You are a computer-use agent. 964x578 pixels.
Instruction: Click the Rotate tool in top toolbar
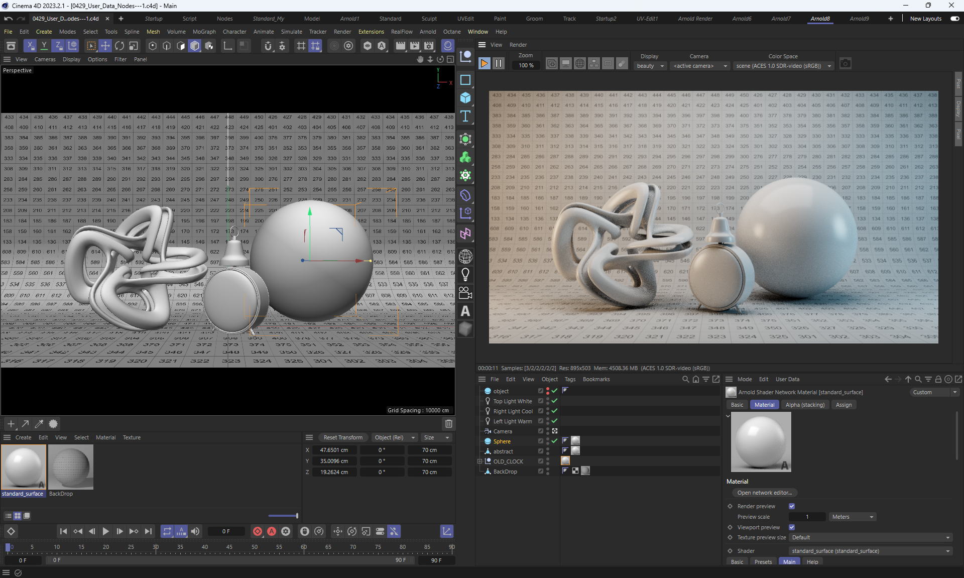(119, 46)
